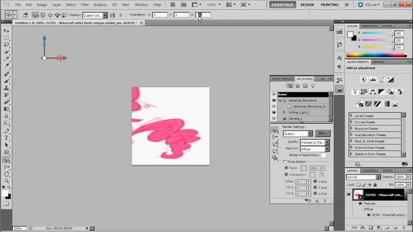Choose 3D slide tool in options bar

[x=57, y=15]
